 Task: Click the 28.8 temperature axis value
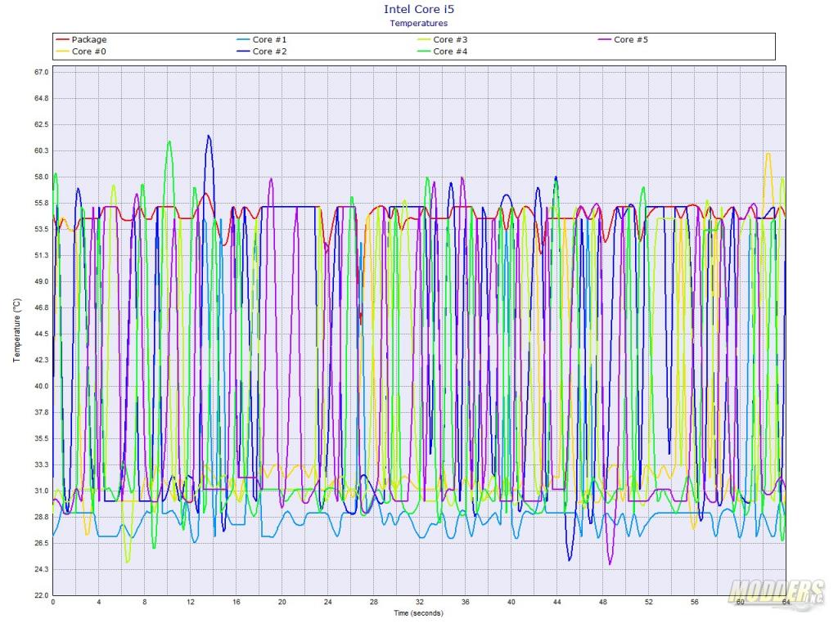point(41,517)
